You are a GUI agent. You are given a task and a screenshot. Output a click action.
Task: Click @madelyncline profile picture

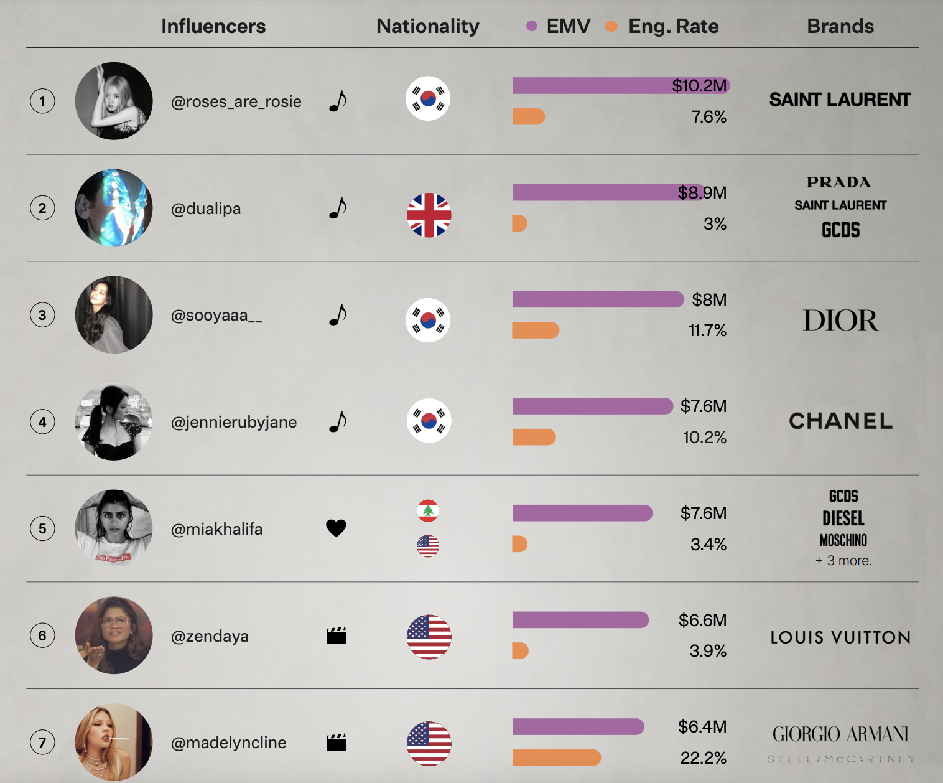(114, 742)
